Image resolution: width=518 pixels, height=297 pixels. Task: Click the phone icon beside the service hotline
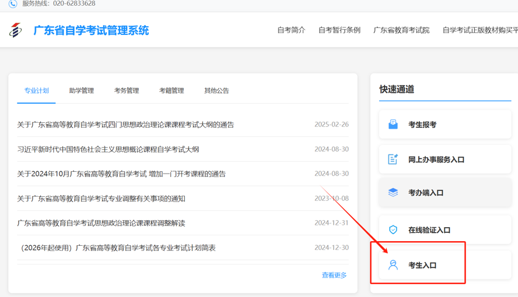click(13, 3)
